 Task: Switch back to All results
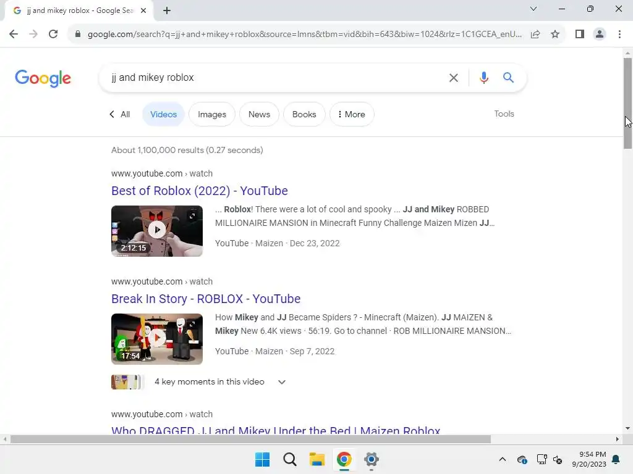(x=120, y=114)
